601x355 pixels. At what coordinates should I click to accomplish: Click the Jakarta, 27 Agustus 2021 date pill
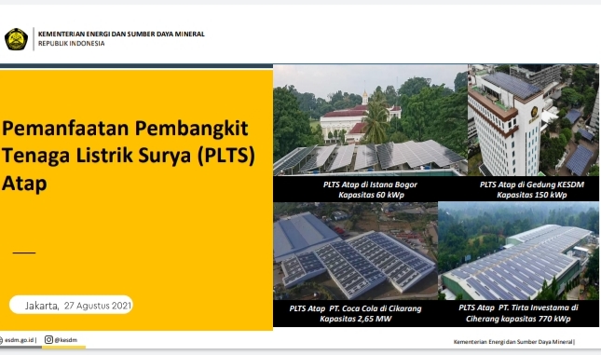[x=72, y=306]
